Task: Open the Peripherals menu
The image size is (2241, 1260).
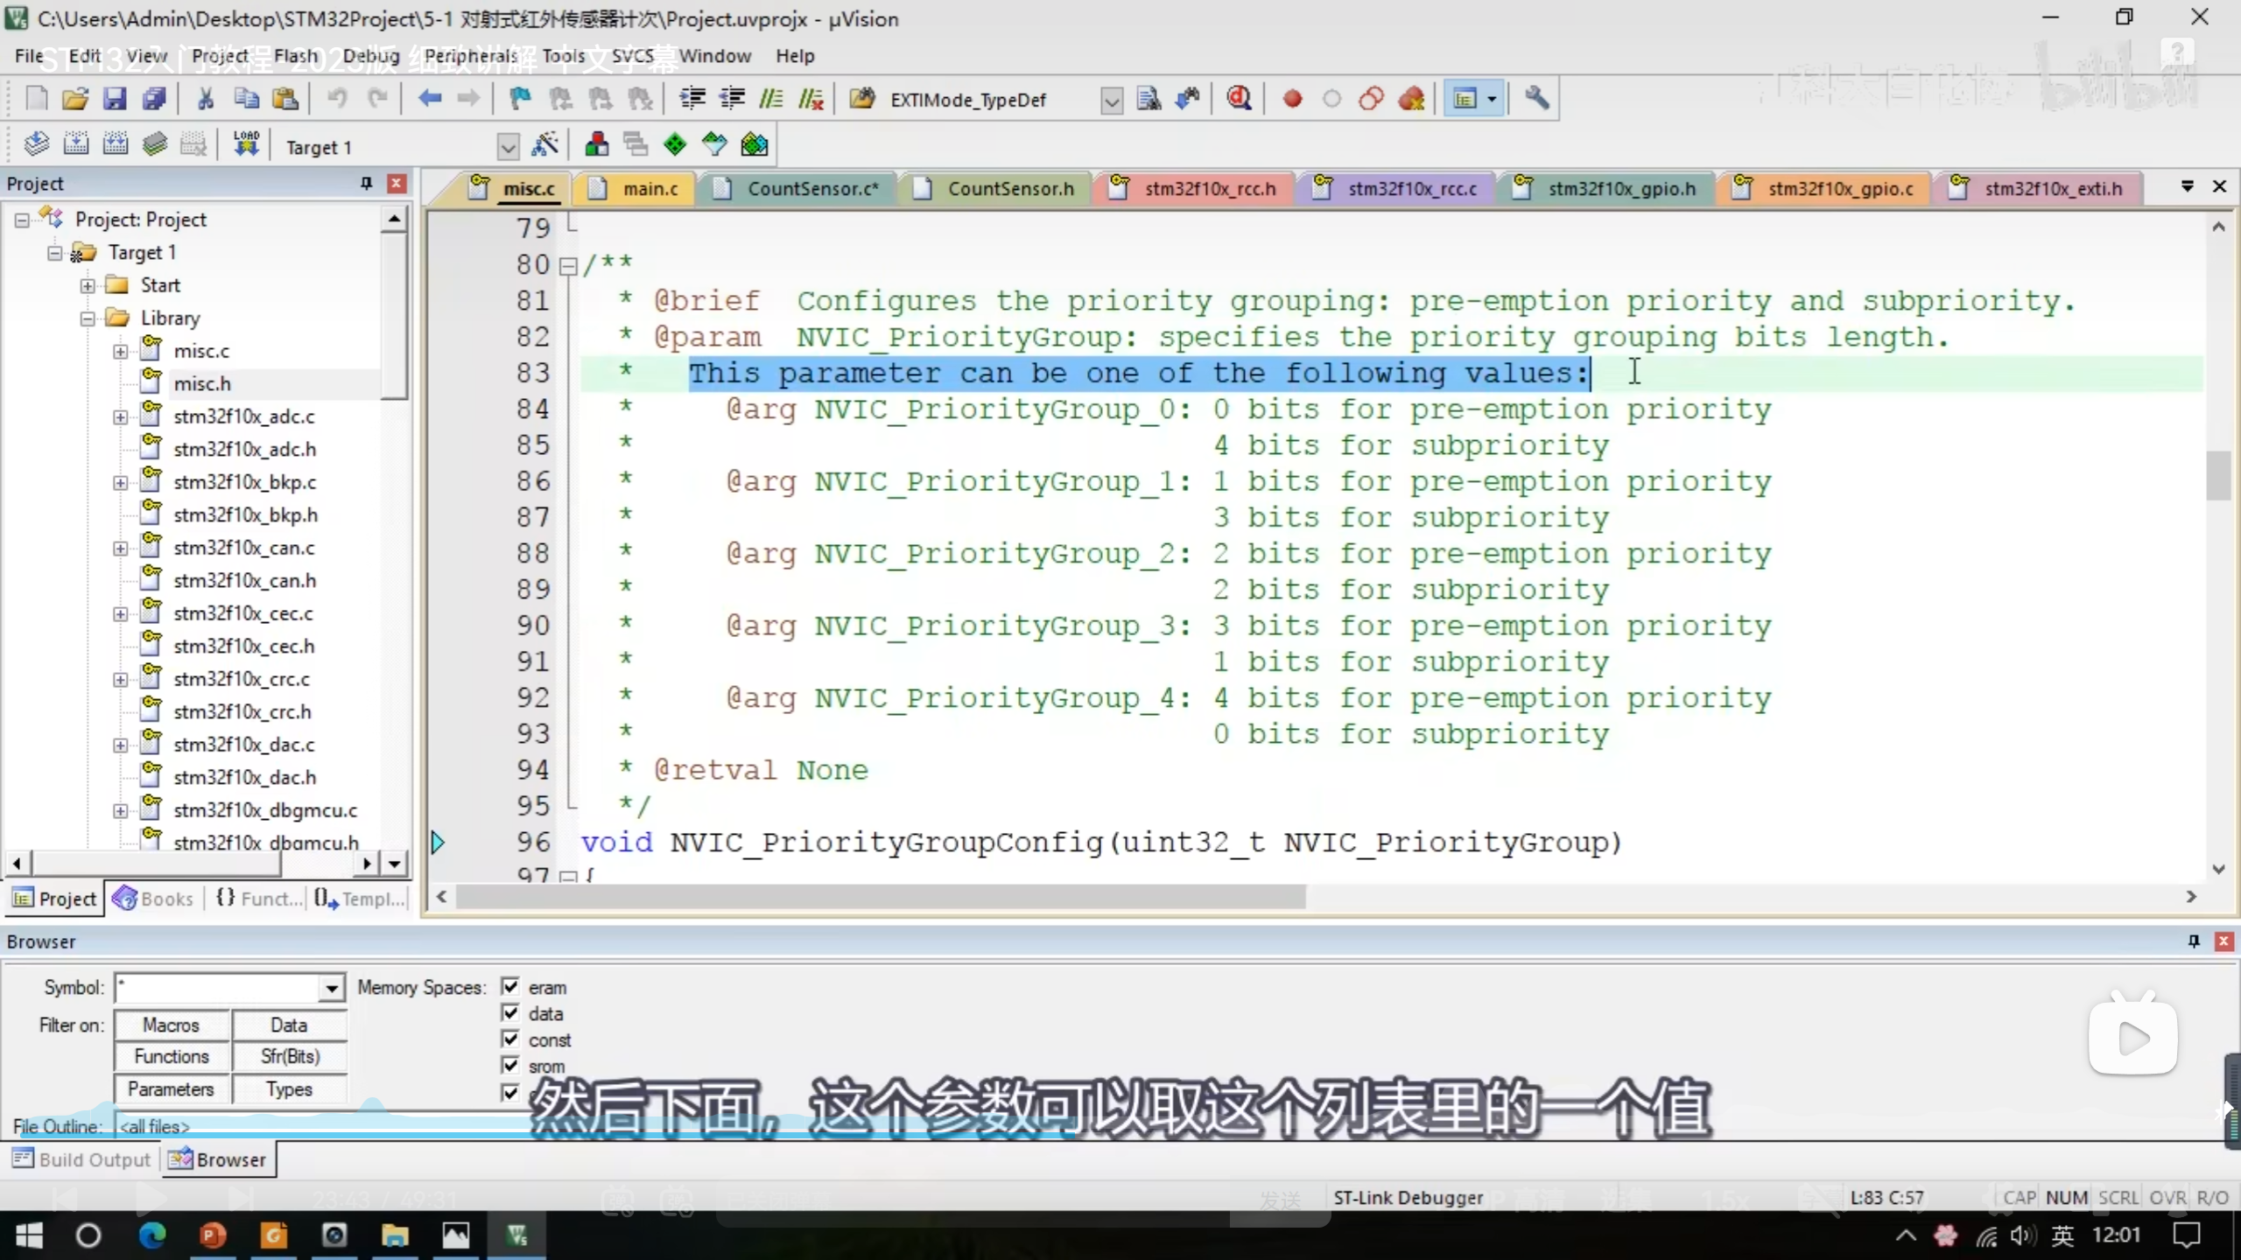Action: tap(470, 56)
